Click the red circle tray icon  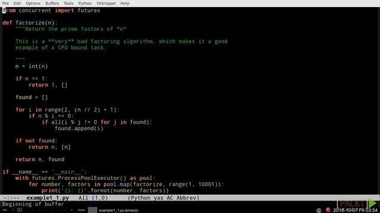(x=328, y=210)
